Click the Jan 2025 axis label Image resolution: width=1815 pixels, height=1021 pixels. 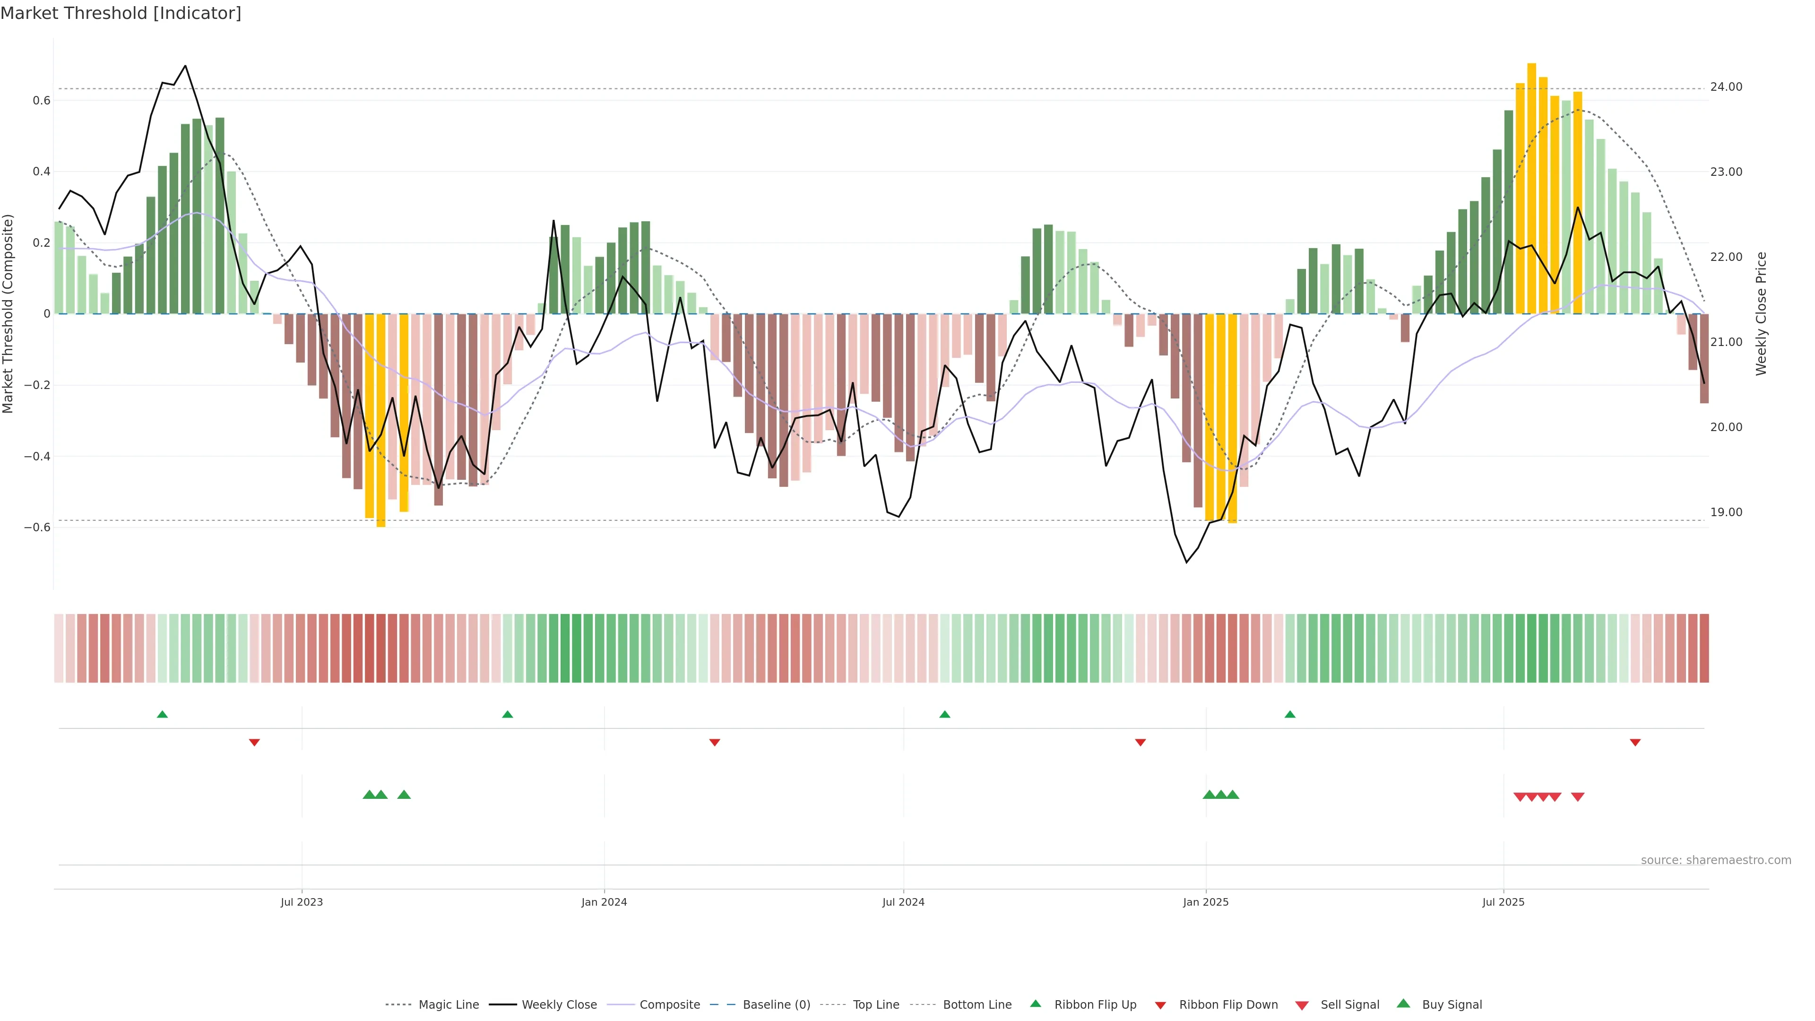pyautogui.click(x=1206, y=902)
